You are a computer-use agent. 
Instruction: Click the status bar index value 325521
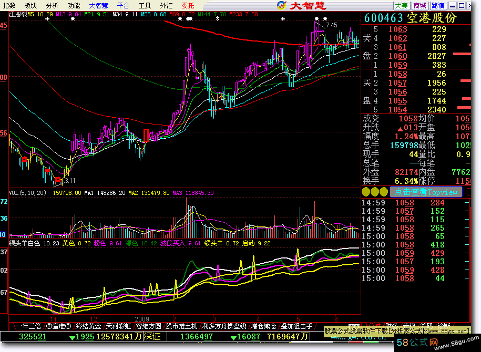coord(33,337)
